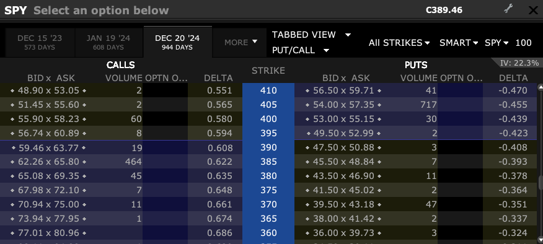Click the scrollbar up arrow
The height and width of the screenshot is (244, 543).
(541, 87)
